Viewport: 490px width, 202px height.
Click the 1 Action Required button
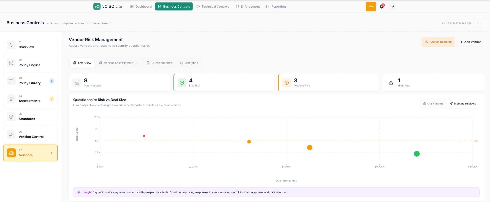pyautogui.click(x=438, y=42)
